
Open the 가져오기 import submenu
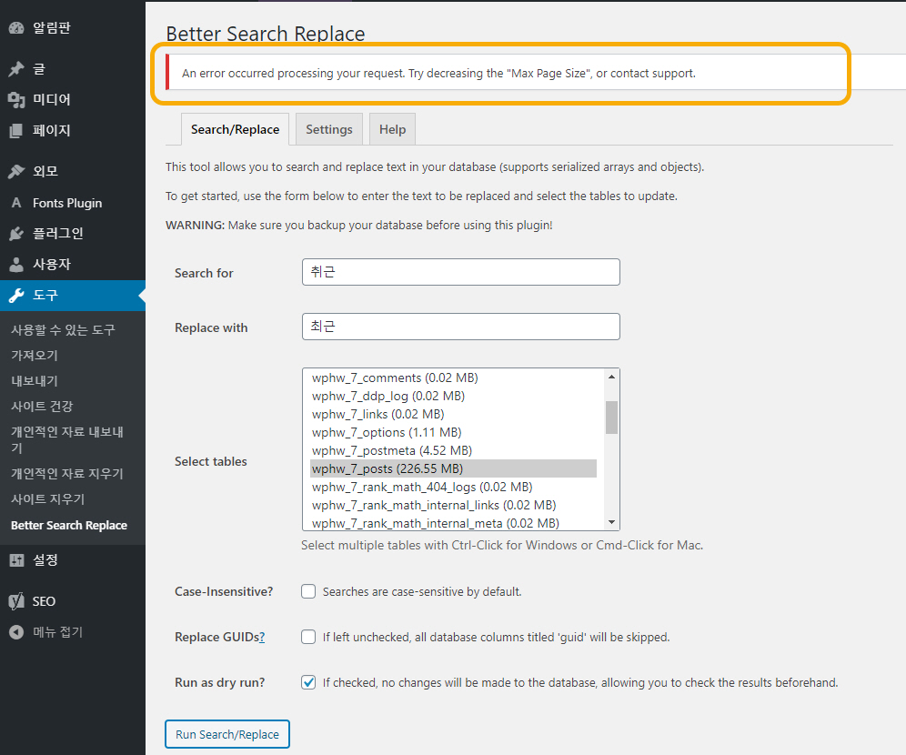click(35, 356)
